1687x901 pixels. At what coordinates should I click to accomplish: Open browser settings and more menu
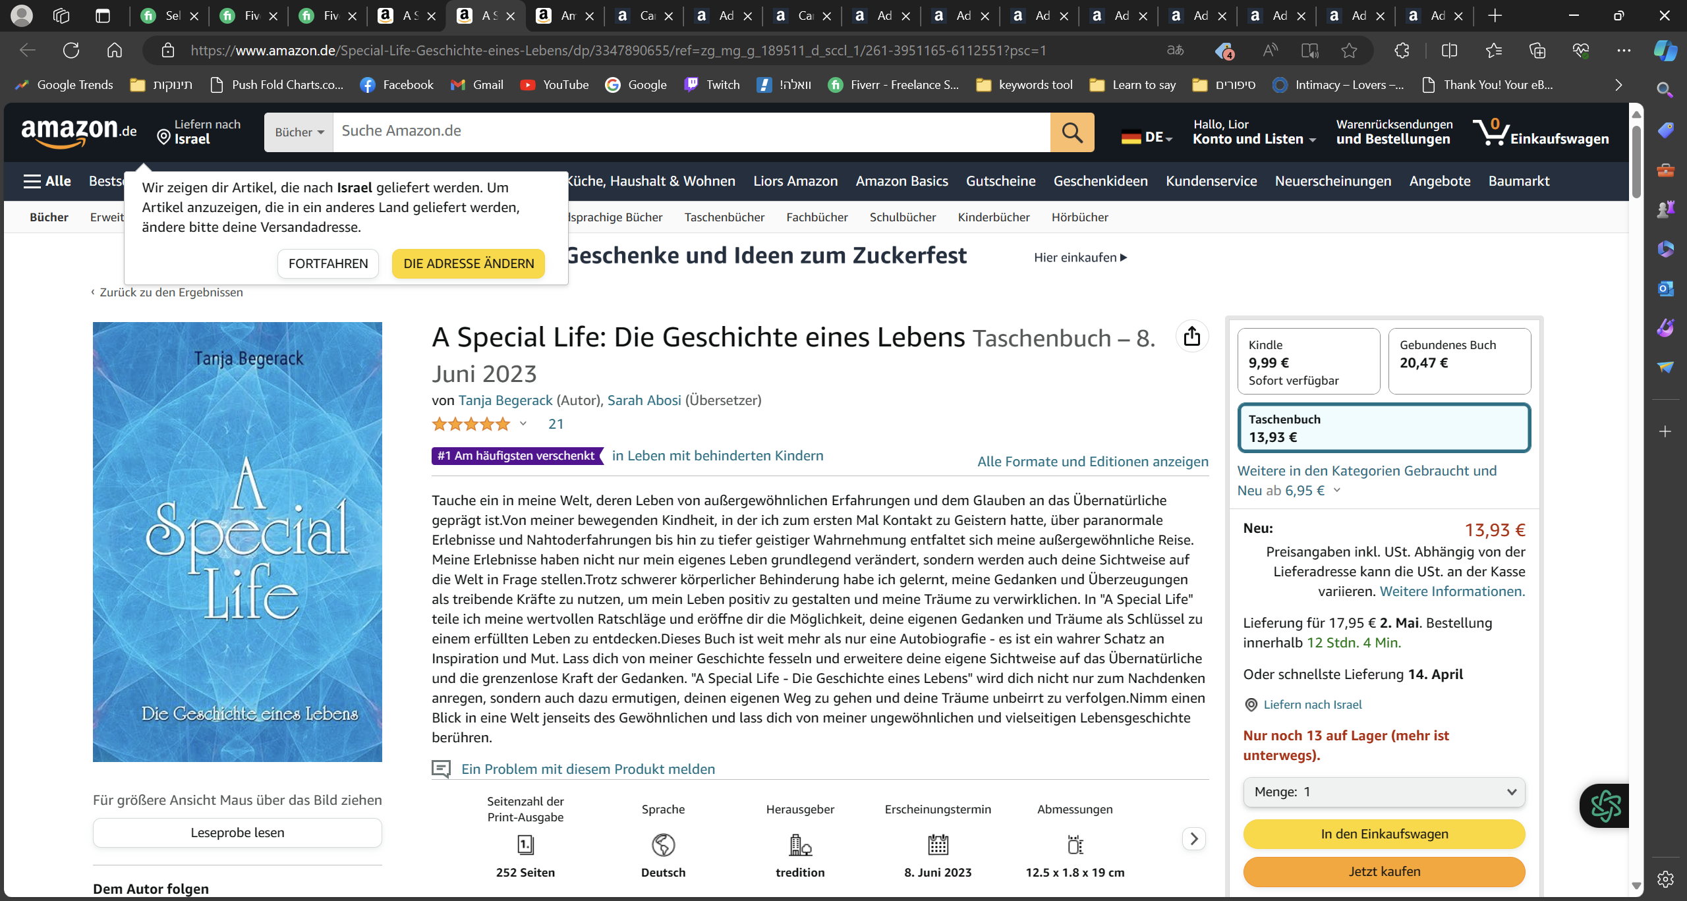[x=1624, y=50]
